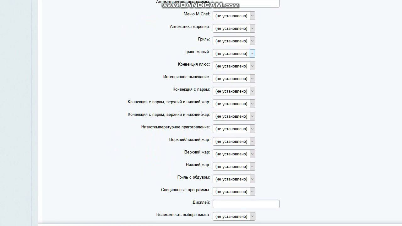Expand the Верхний жар dropdown
The image size is (402, 226).
click(234, 154)
